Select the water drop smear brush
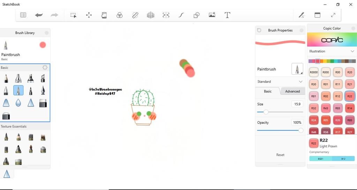357x190 pixels. pyautogui.click(x=18, y=103)
